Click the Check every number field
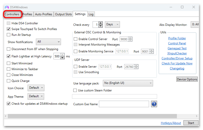203x130 pixels. [96, 25]
